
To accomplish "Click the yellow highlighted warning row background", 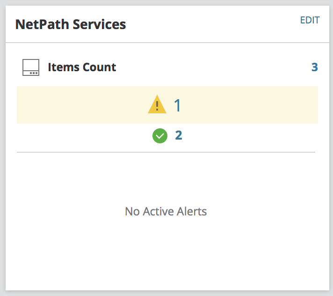I will pos(253,105).
